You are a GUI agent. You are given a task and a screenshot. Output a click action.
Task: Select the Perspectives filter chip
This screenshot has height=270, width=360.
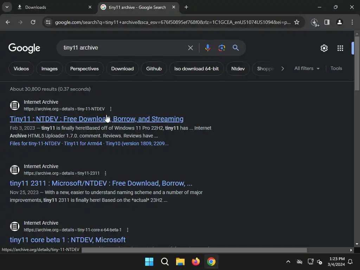click(x=84, y=69)
